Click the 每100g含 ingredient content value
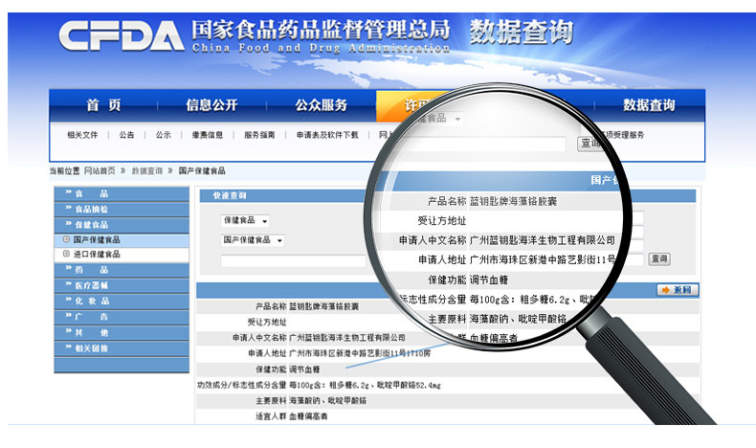Viewport: 756px width, 448px height. (365, 386)
